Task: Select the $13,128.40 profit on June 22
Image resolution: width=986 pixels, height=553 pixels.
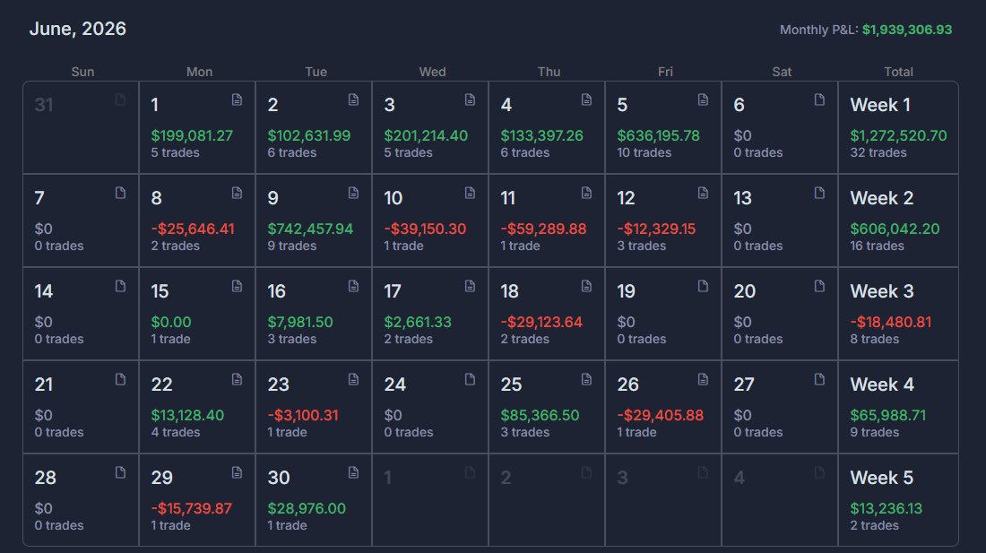Action: pos(187,415)
